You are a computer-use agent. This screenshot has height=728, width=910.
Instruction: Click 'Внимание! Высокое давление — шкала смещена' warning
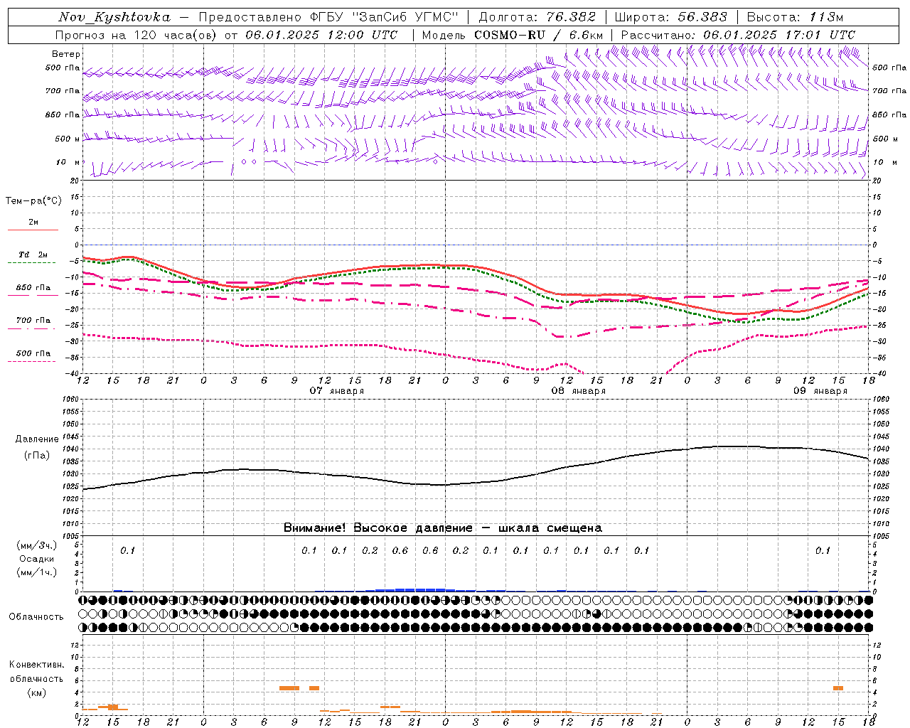coord(443,528)
